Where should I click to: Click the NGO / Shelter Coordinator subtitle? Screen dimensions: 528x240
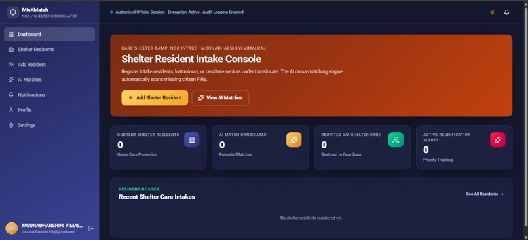pyautogui.click(x=50, y=16)
